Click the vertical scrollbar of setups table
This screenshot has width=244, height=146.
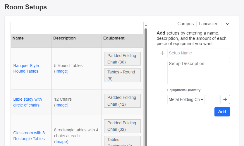[x=146, y=88]
